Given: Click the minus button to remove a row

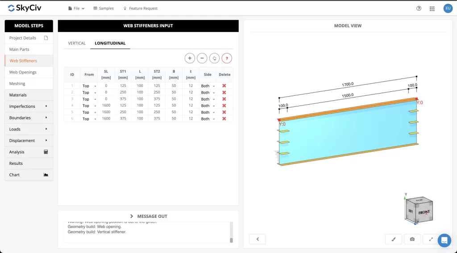Looking at the screenshot, I should (202, 58).
